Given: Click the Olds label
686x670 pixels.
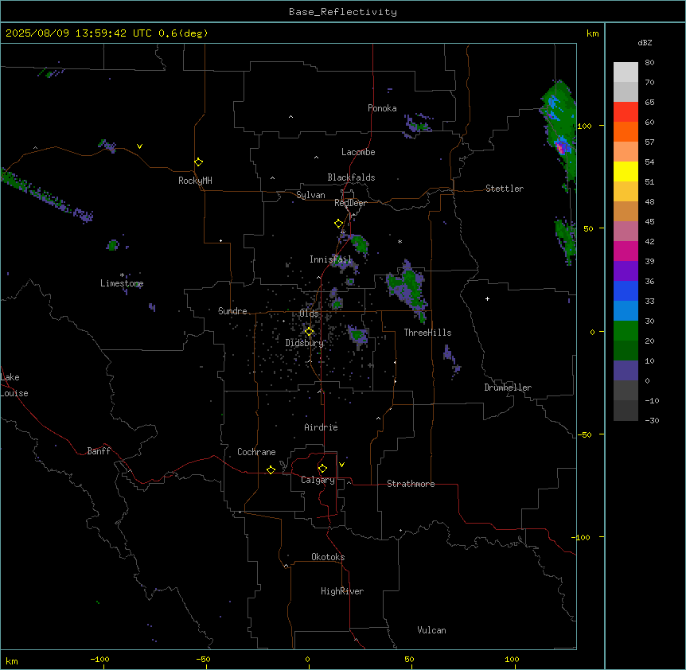Looking at the screenshot, I should tap(309, 314).
